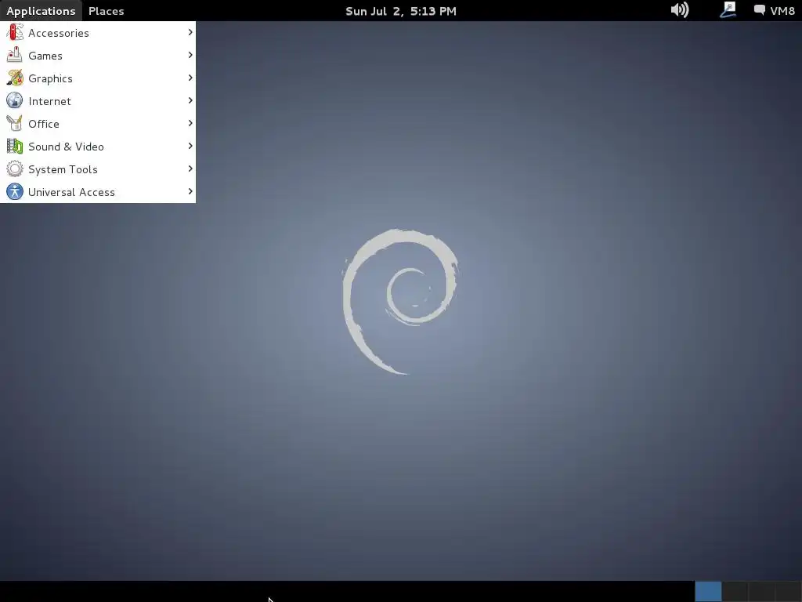Expand the Games submenu arrow
Image resolution: width=802 pixels, height=602 pixels.
(x=190, y=55)
